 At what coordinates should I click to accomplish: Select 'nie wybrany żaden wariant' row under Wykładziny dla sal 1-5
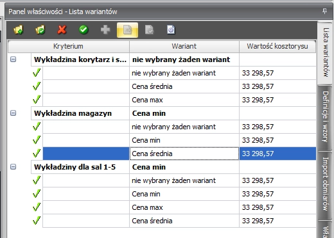[x=184, y=180]
